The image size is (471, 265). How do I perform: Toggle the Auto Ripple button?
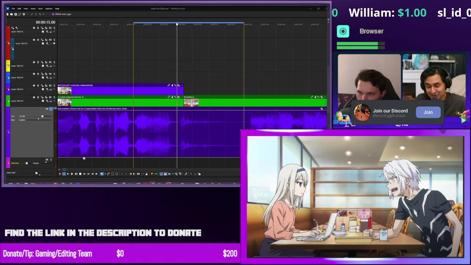point(169,174)
